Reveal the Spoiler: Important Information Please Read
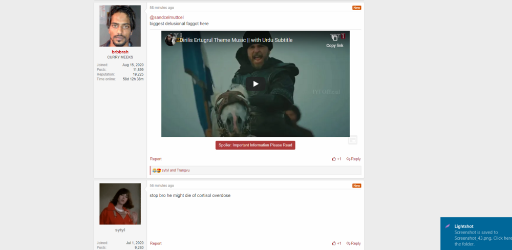Viewport: 512px width, 250px height. coord(255,145)
